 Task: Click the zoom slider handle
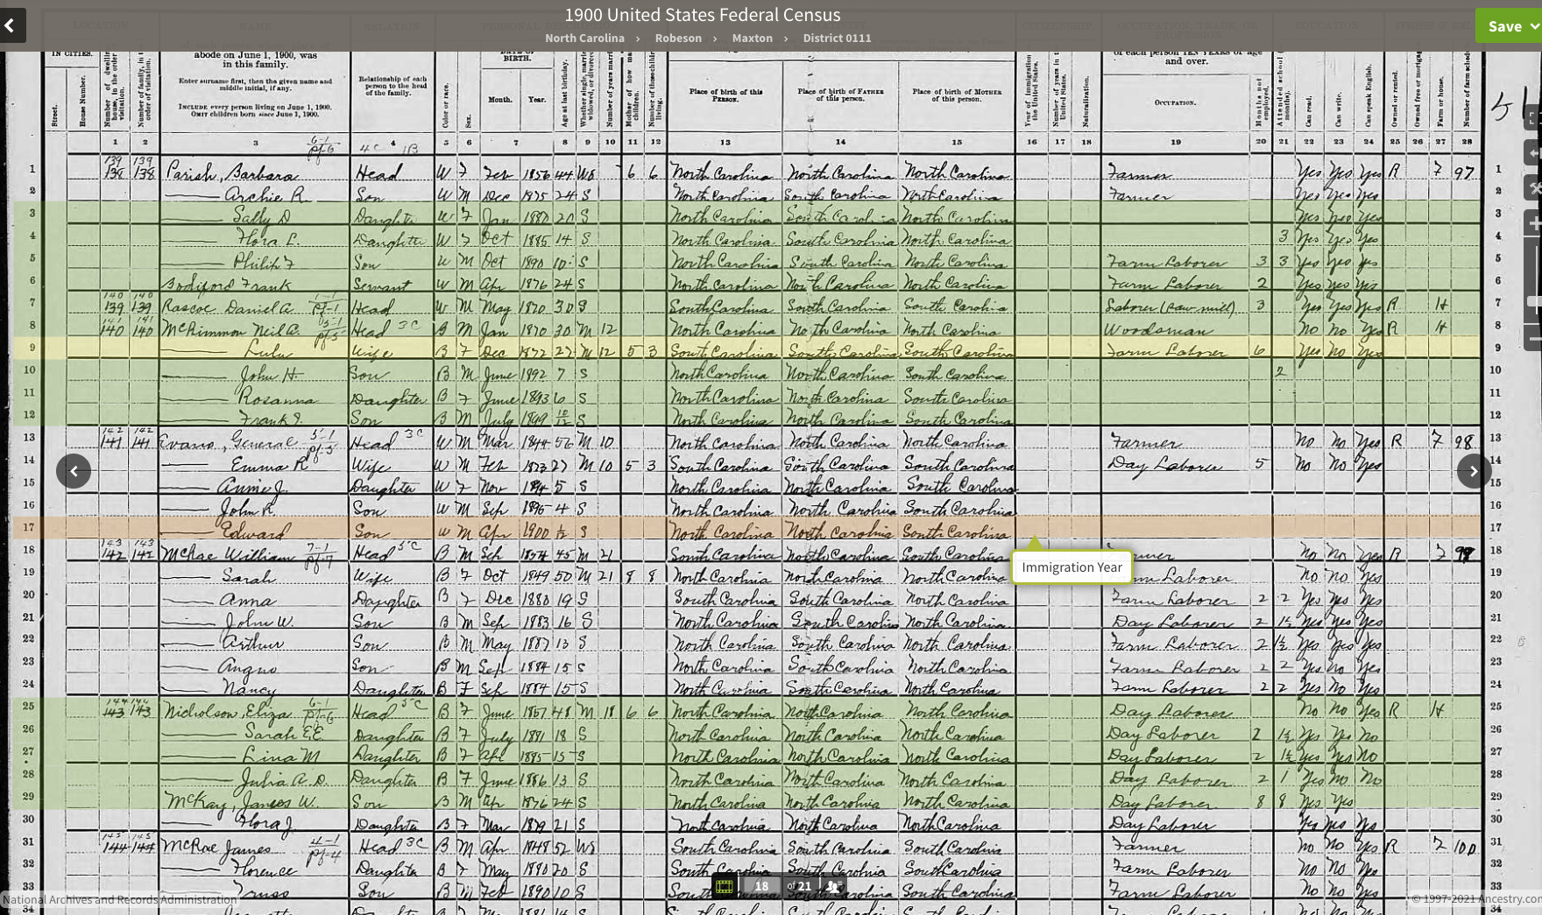(x=1535, y=301)
